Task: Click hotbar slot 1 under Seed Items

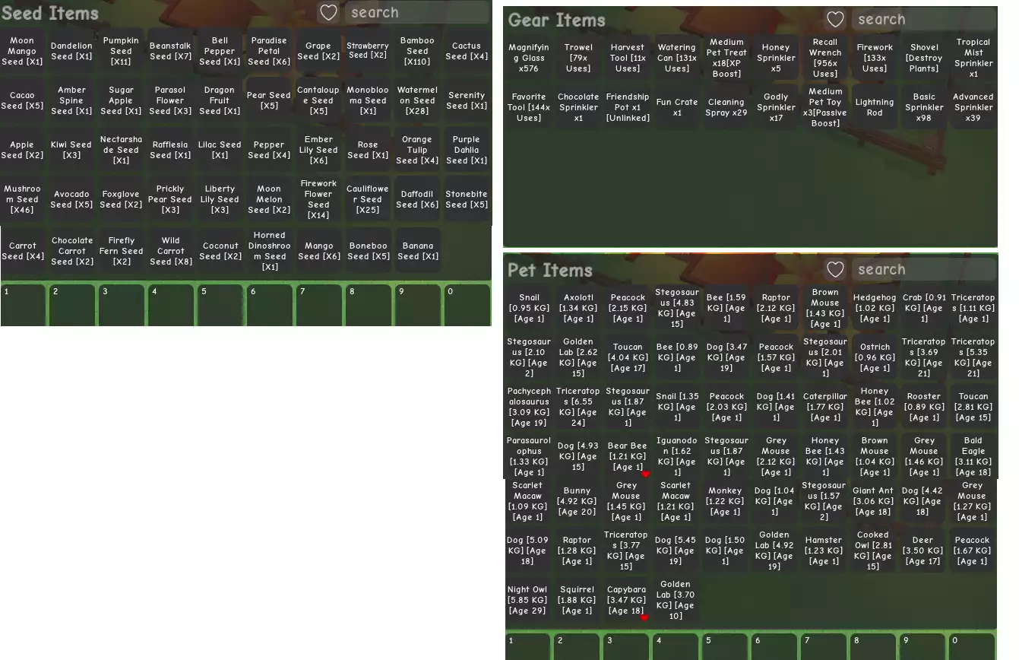Action: click(24, 305)
